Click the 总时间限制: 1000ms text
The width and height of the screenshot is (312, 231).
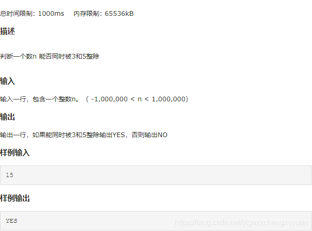[32, 13]
